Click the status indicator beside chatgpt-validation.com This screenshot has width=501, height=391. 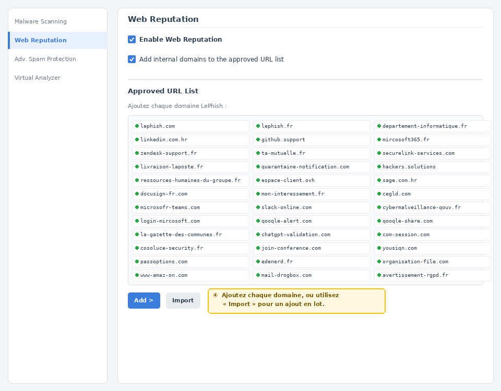point(257,234)
